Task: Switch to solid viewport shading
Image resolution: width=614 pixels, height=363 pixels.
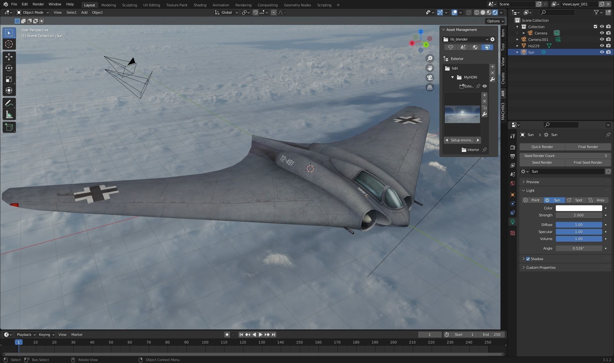Action: tap(483, 12)
